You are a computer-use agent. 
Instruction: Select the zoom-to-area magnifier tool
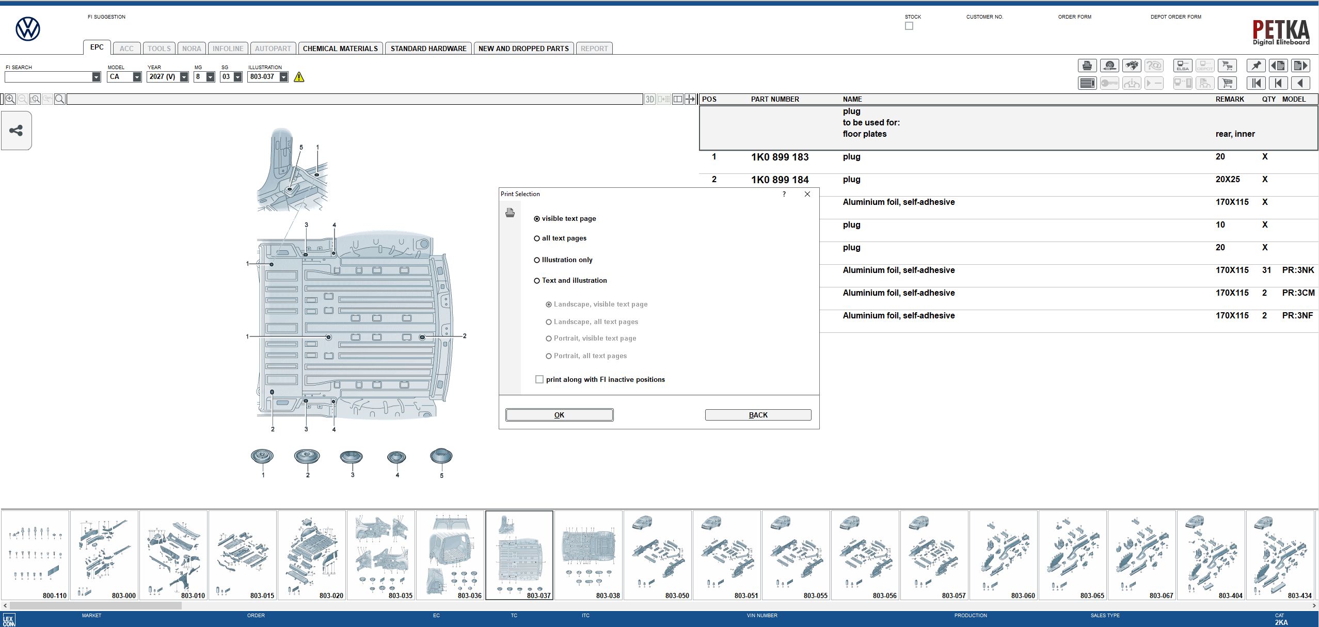pyautogui.click(x=35, y=99)
